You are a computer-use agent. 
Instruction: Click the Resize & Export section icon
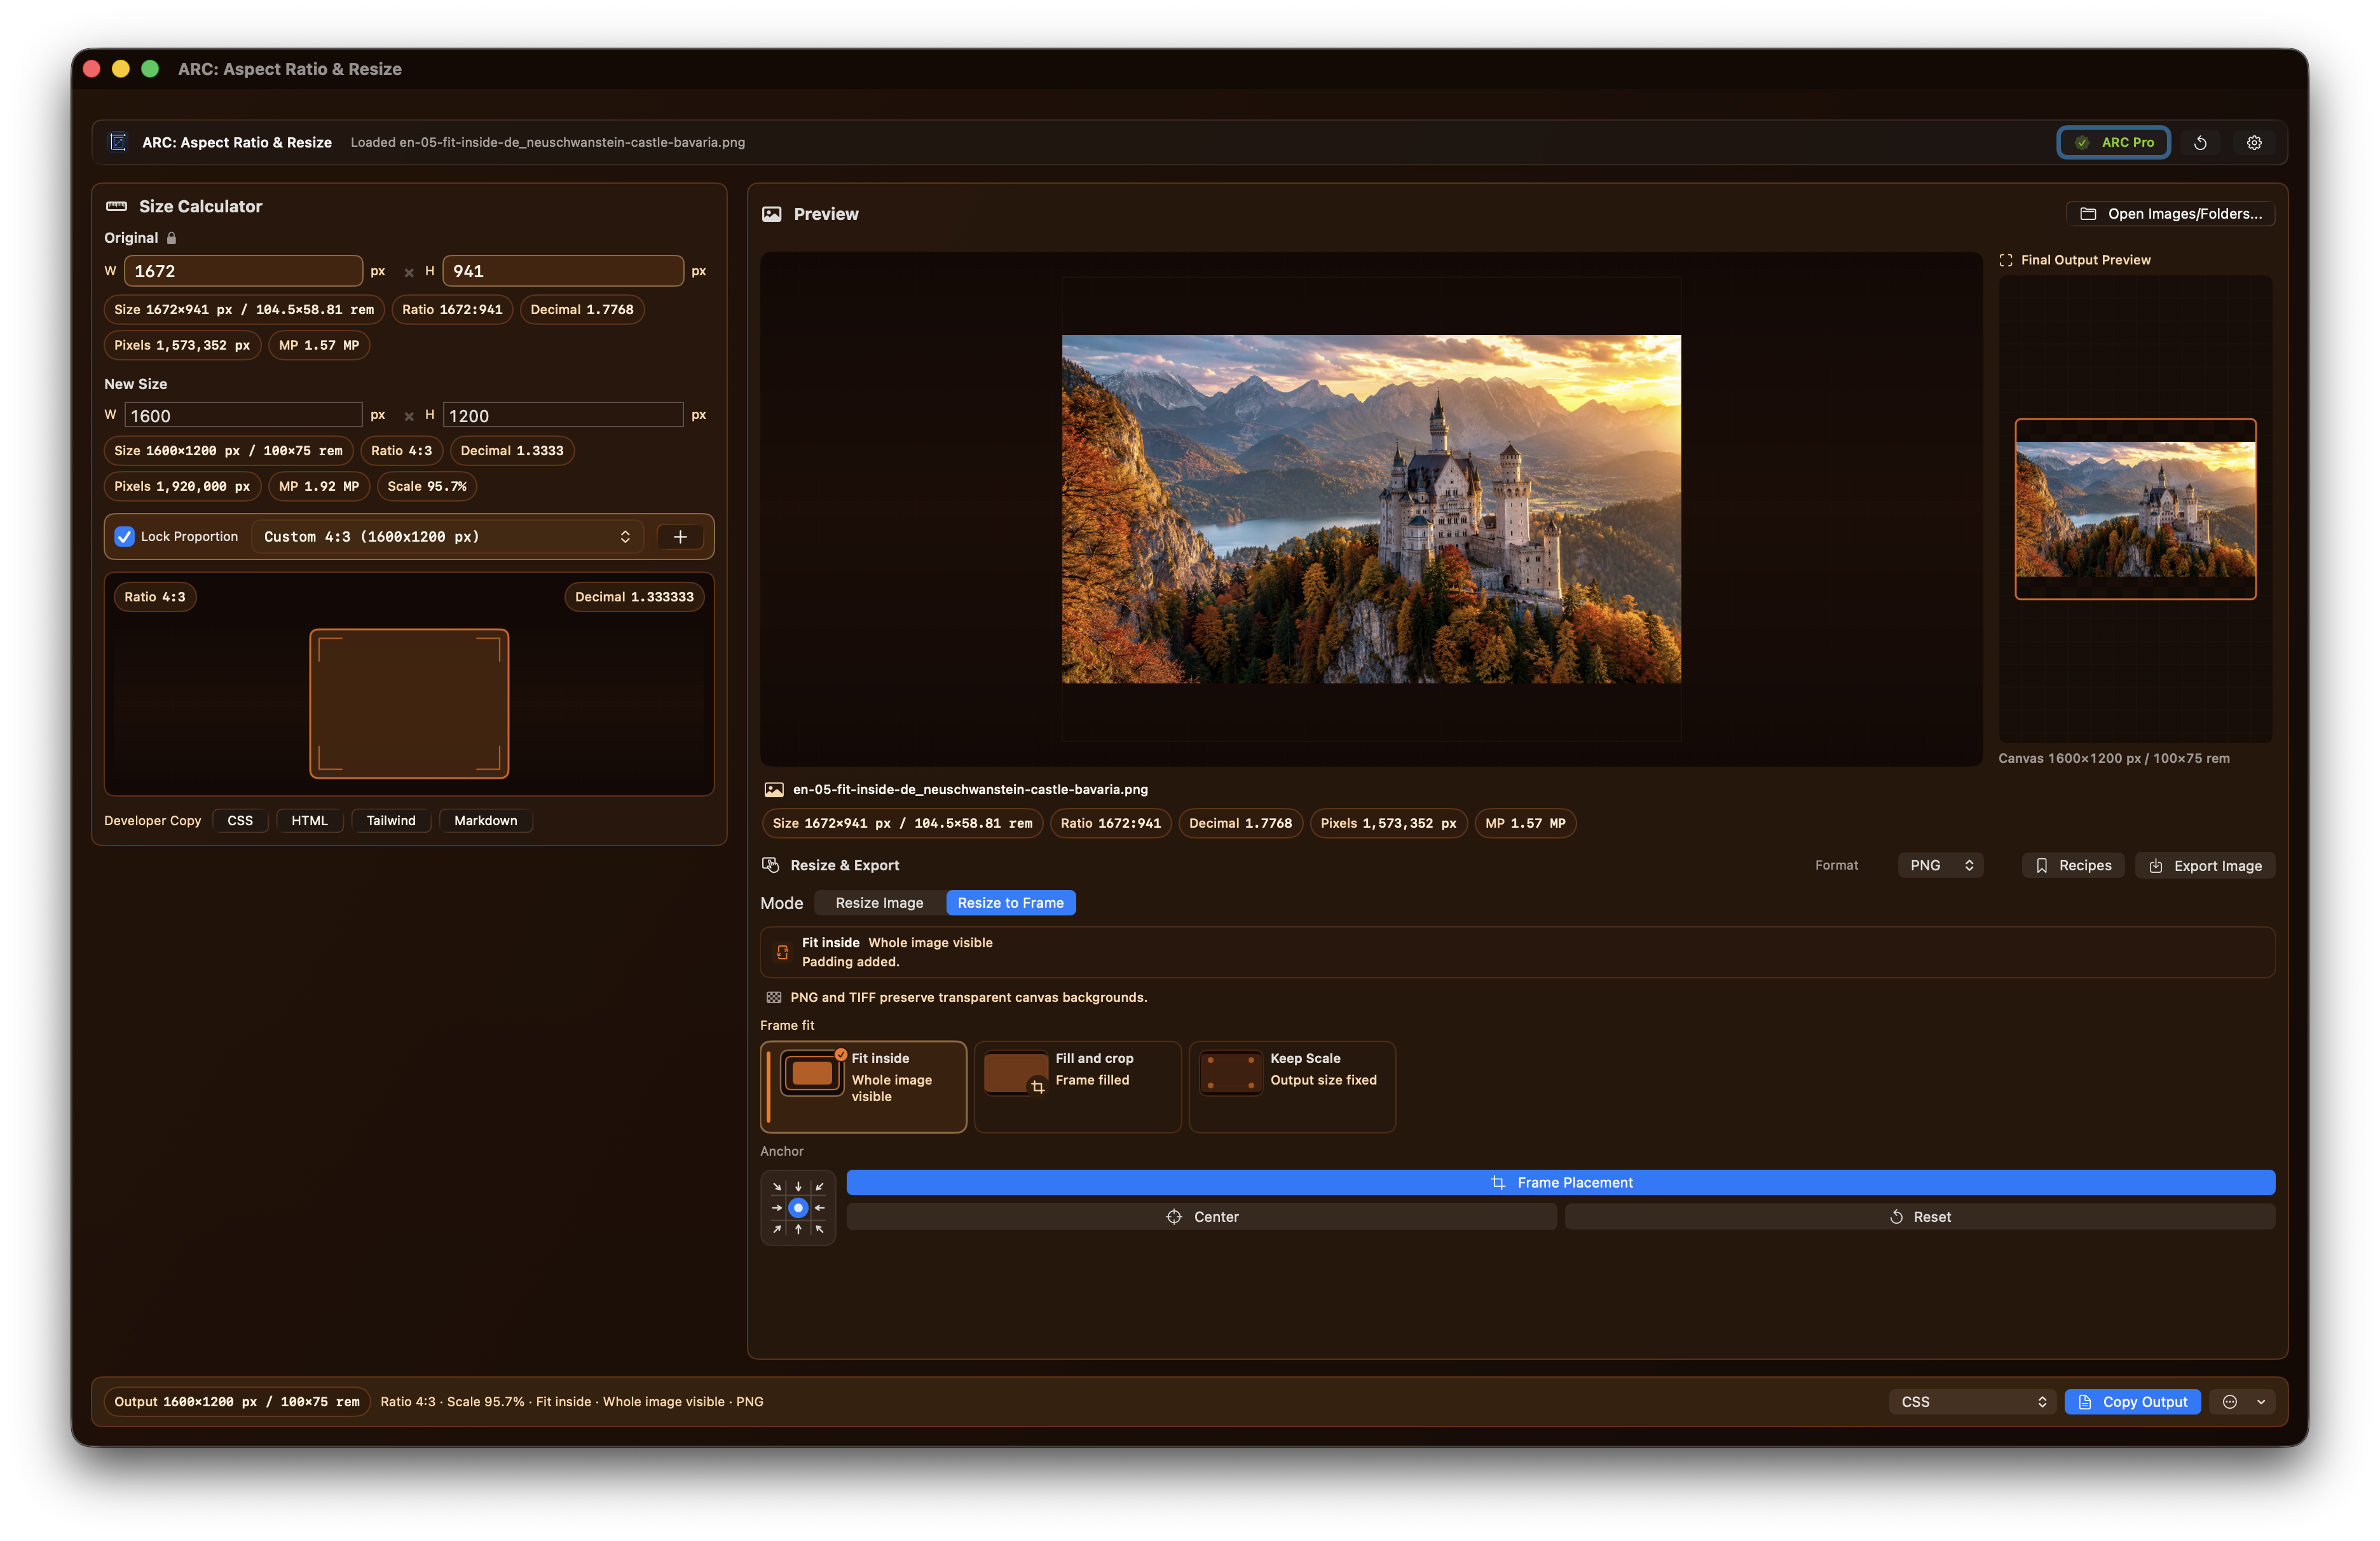[771, 865]
